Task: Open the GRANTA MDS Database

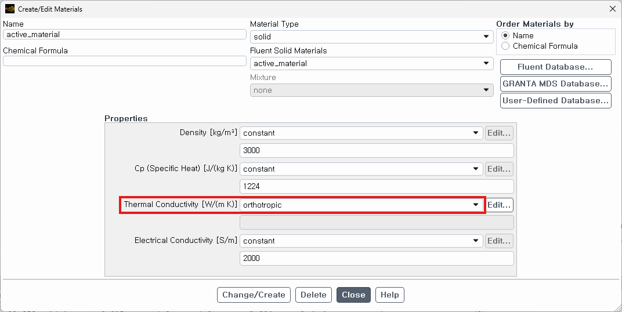Action: point(555,84)
